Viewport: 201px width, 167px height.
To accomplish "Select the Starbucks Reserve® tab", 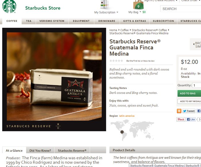I will pyautogui.click(x=72, y=150).
